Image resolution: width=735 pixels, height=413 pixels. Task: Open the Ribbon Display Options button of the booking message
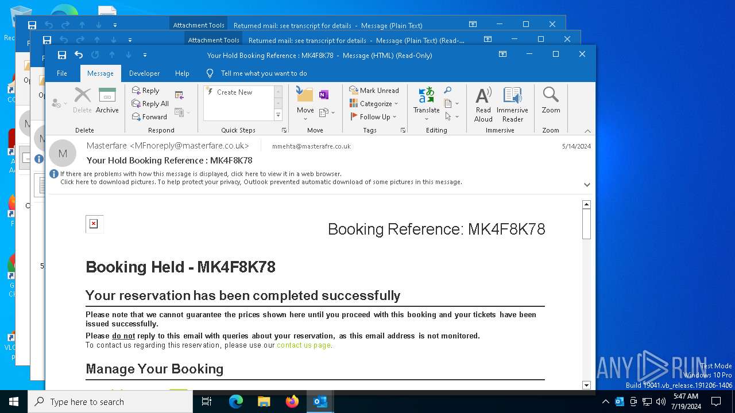point(502,54)
